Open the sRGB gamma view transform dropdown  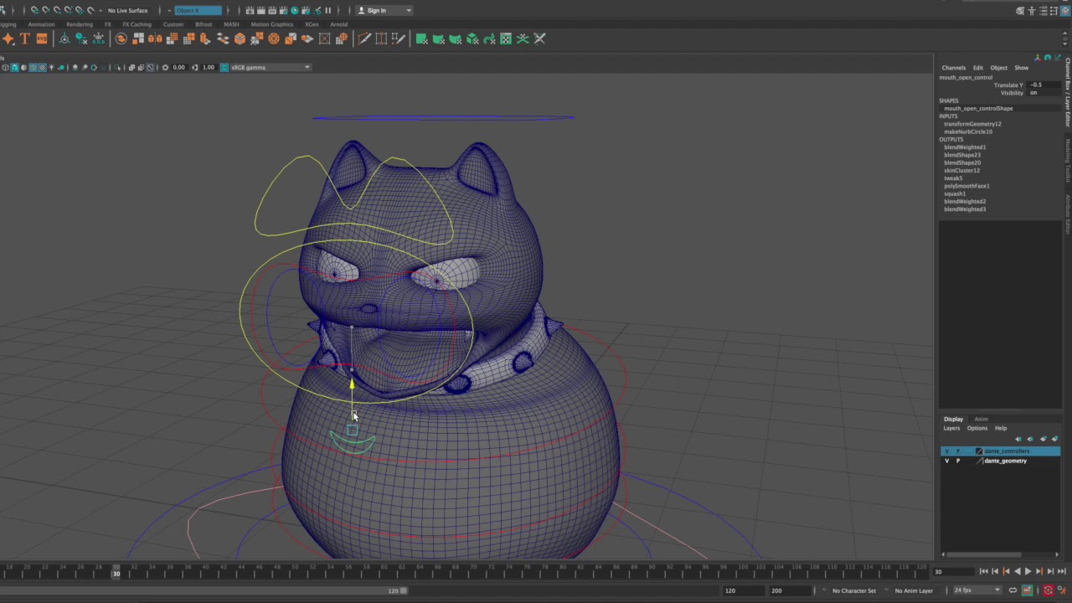270,67
